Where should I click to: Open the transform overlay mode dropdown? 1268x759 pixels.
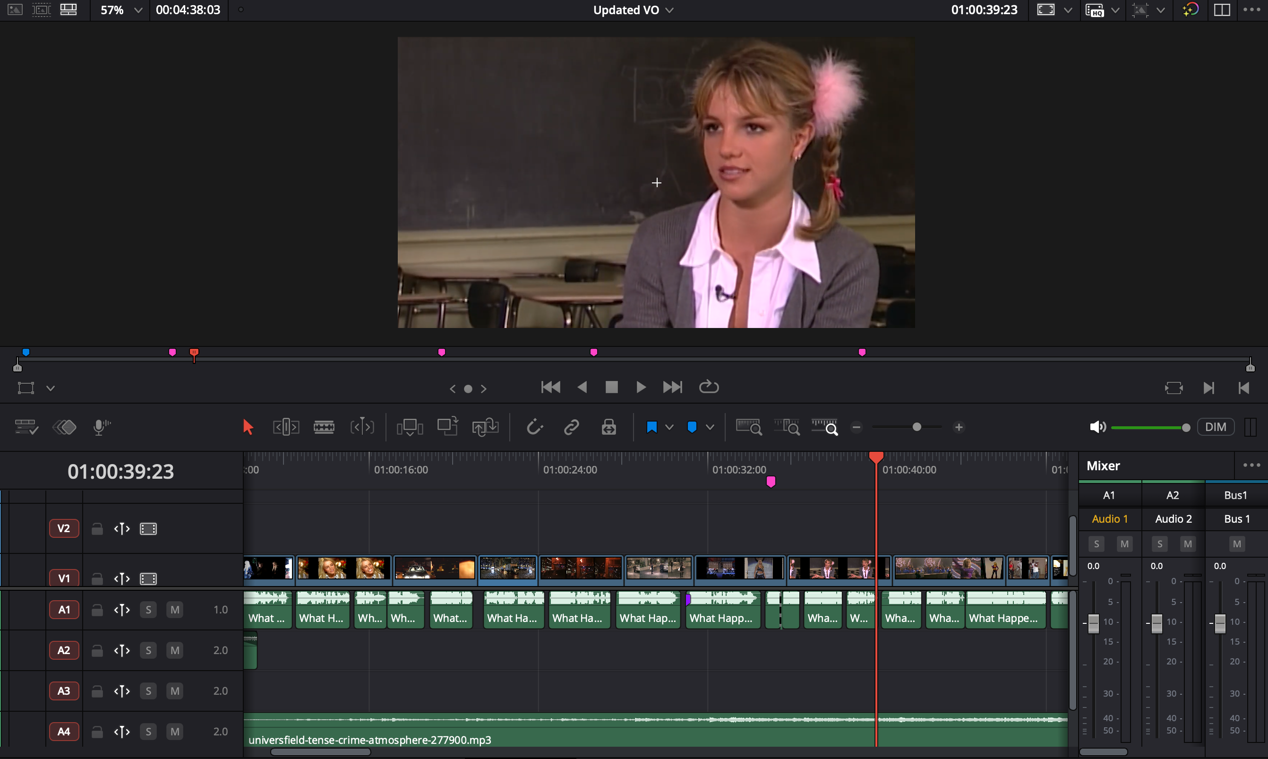(50, 388)
